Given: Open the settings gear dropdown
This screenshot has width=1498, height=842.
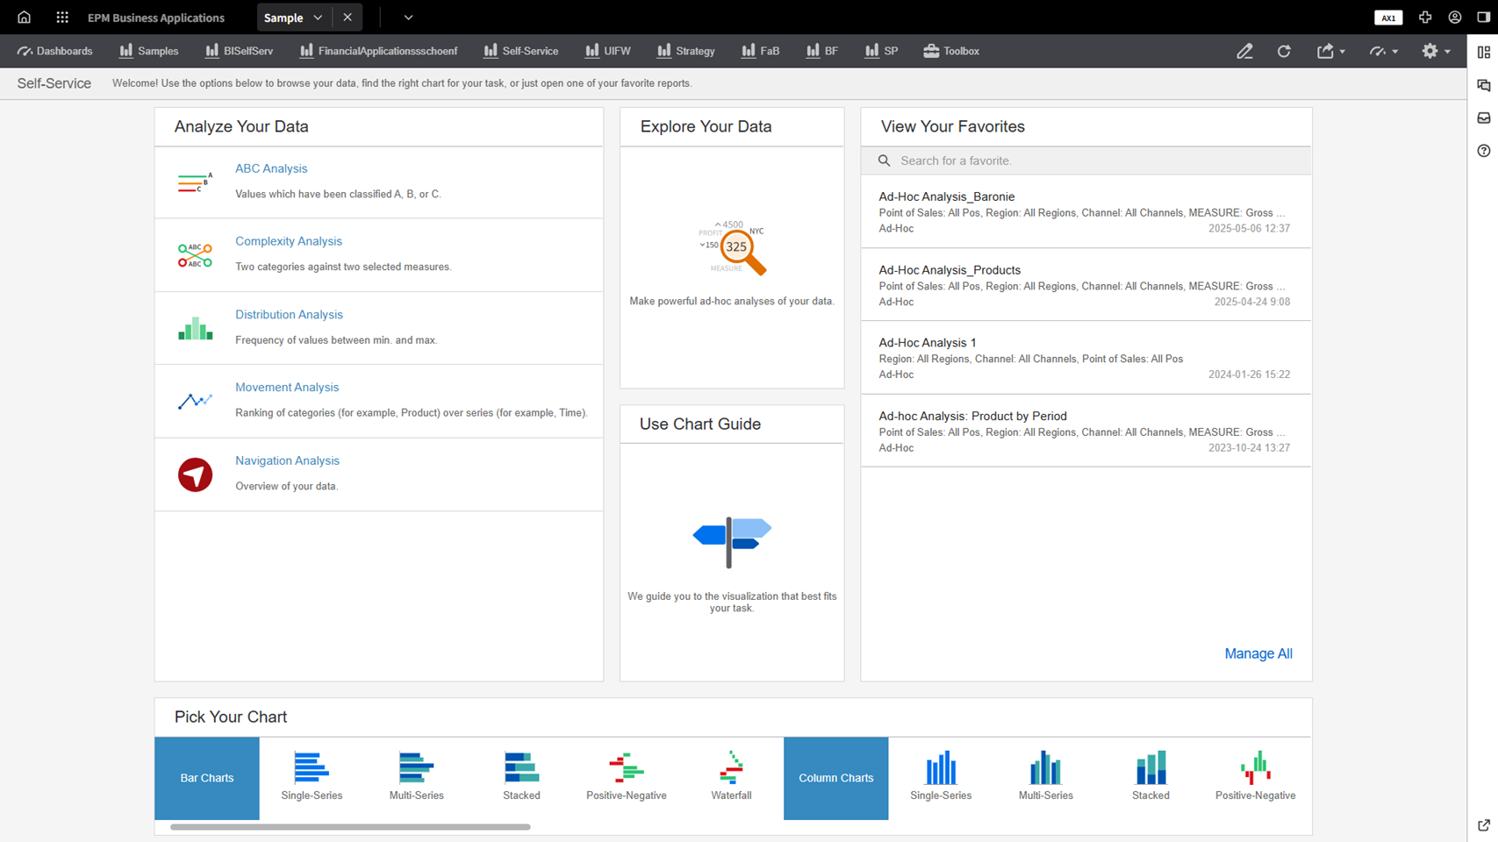Looking at the screenshot, I should [x=1435, y=52].
